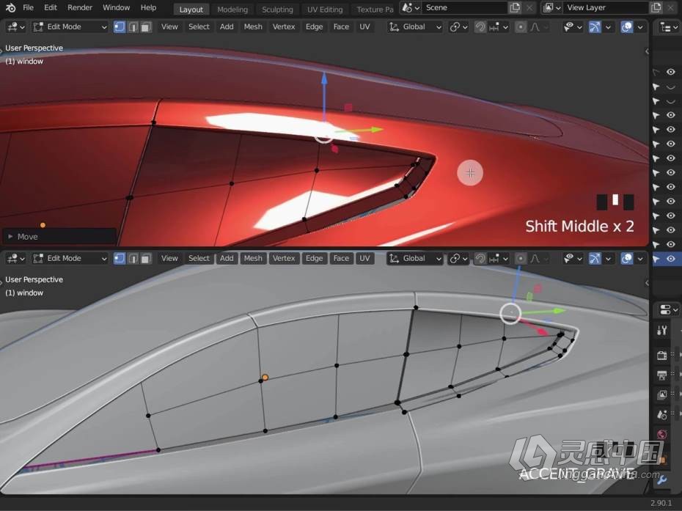This screenshot has height=511, width=682.
Task: Select edge select mode in gray car viewport
Action: pos(133,259)
